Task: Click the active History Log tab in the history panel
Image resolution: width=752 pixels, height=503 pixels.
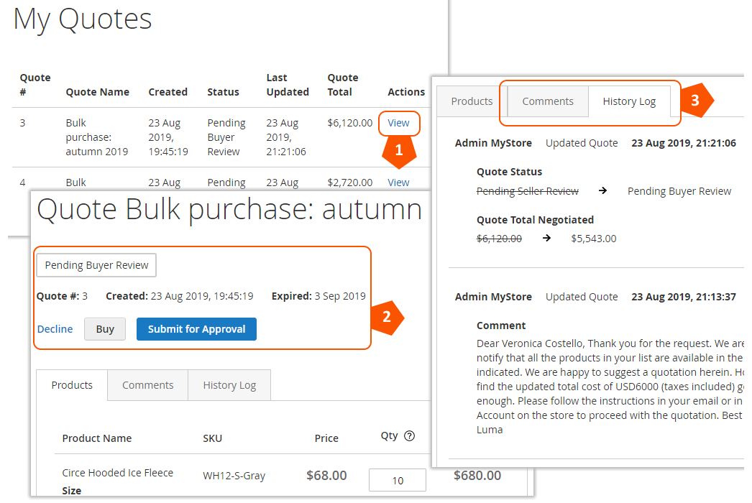Action: click(629, 101)
